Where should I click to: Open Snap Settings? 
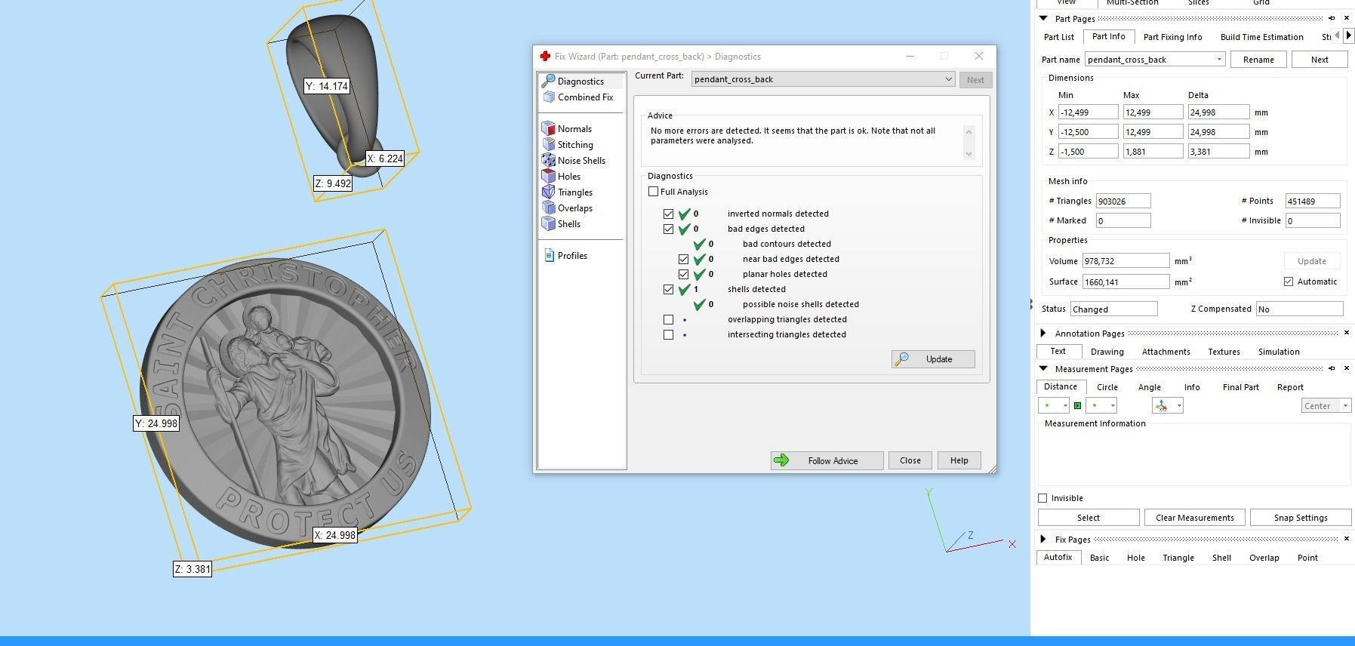[1300, 518]
